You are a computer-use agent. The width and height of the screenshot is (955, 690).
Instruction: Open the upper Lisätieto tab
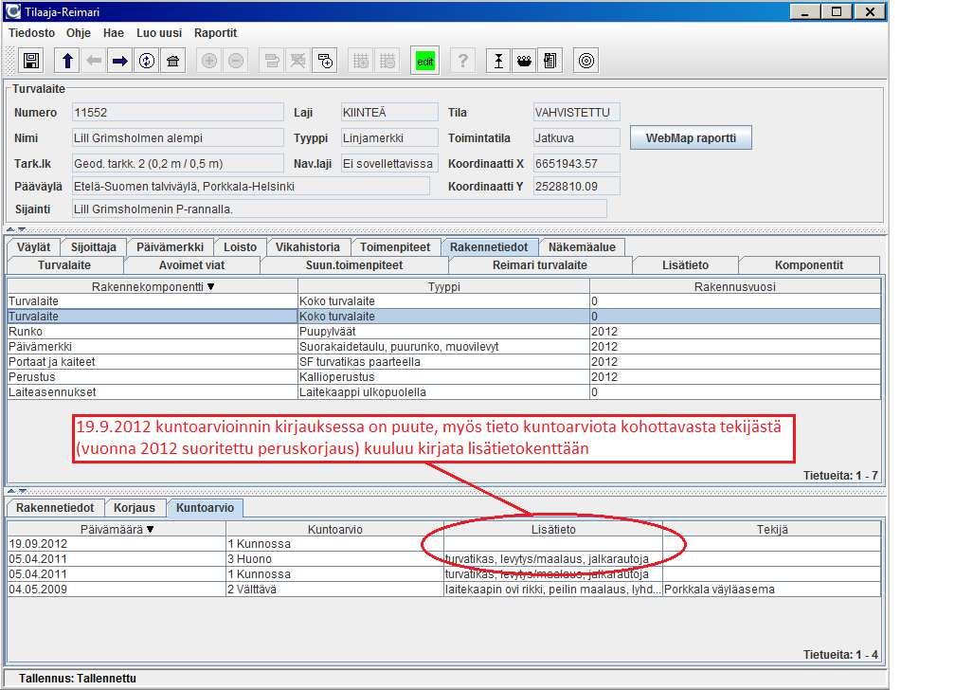click(685, 265)
